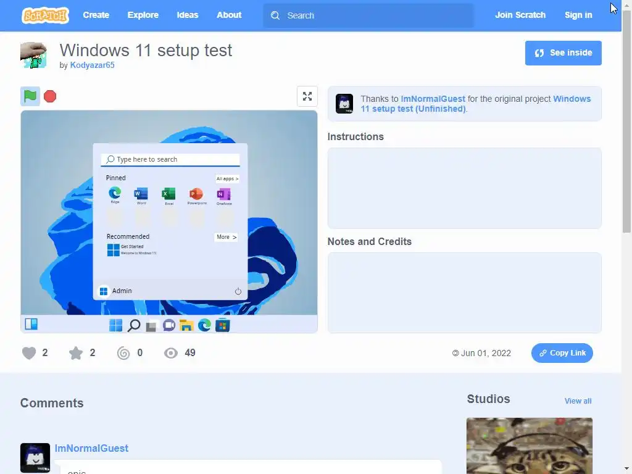Screen dimensions: 632x474
Task: Click the love heart icon
Action: [x=29, y=353]
